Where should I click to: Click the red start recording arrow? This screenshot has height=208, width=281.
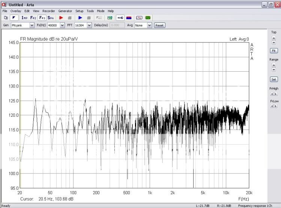tap(61, 18)
